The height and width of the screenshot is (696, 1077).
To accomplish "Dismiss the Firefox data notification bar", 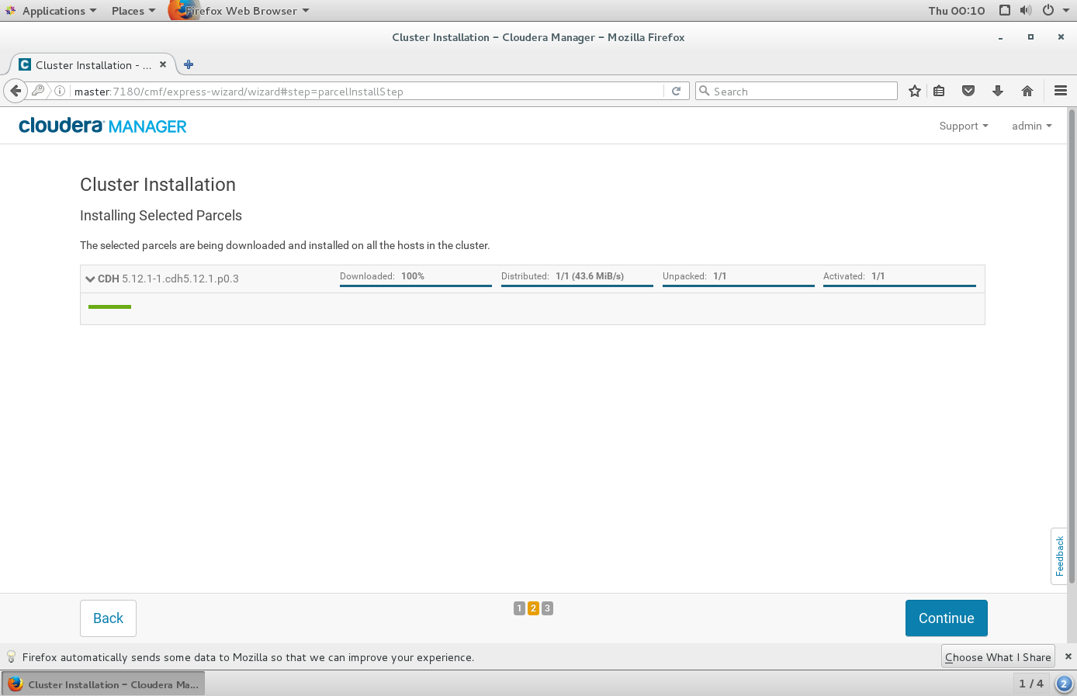I will coord(1068,656).
